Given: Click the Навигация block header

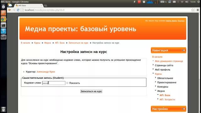Looking at the screenshot, I should [x=168, y=50].
